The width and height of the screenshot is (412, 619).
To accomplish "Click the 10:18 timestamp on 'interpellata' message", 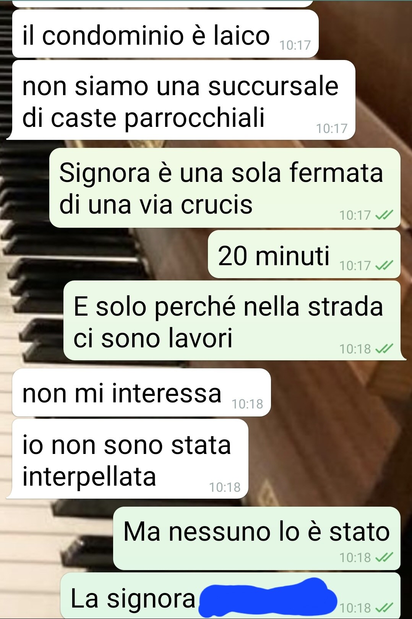I will click(225, 487).
